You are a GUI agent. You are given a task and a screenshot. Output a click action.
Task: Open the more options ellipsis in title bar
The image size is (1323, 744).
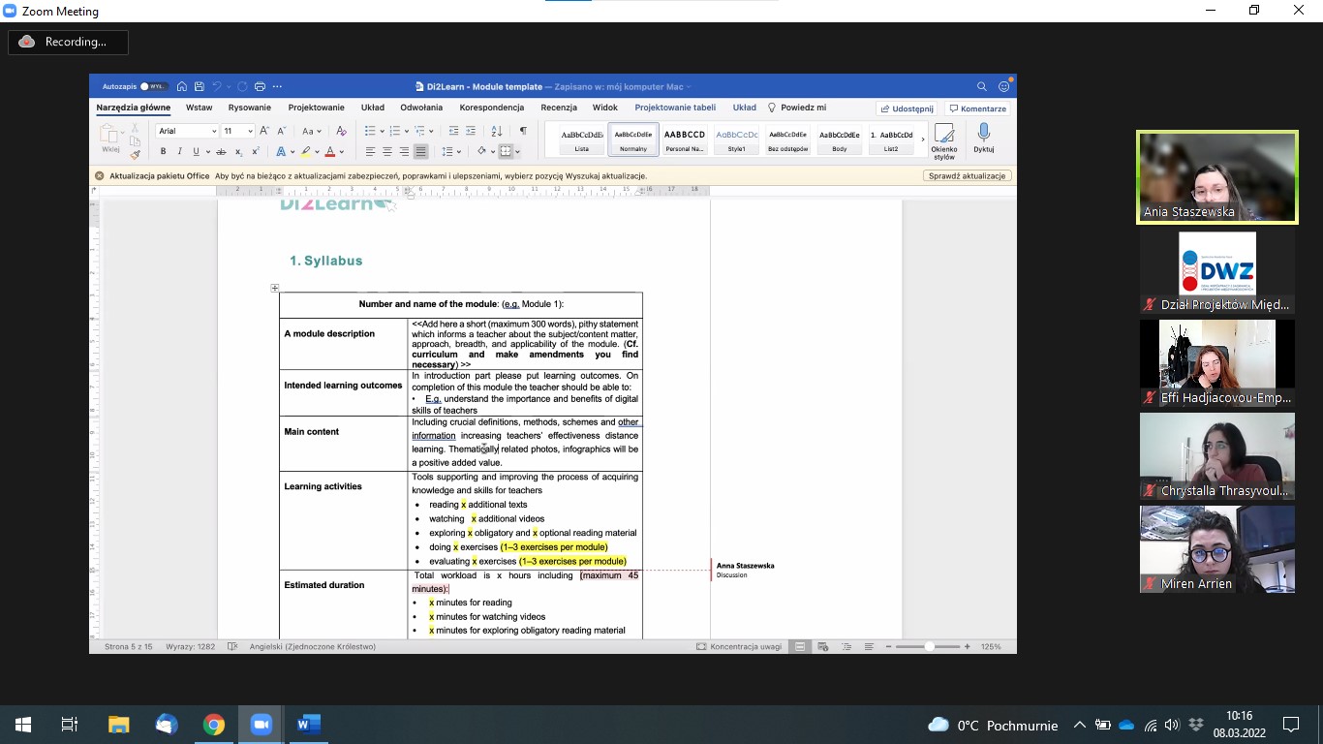tap(277, 86)
